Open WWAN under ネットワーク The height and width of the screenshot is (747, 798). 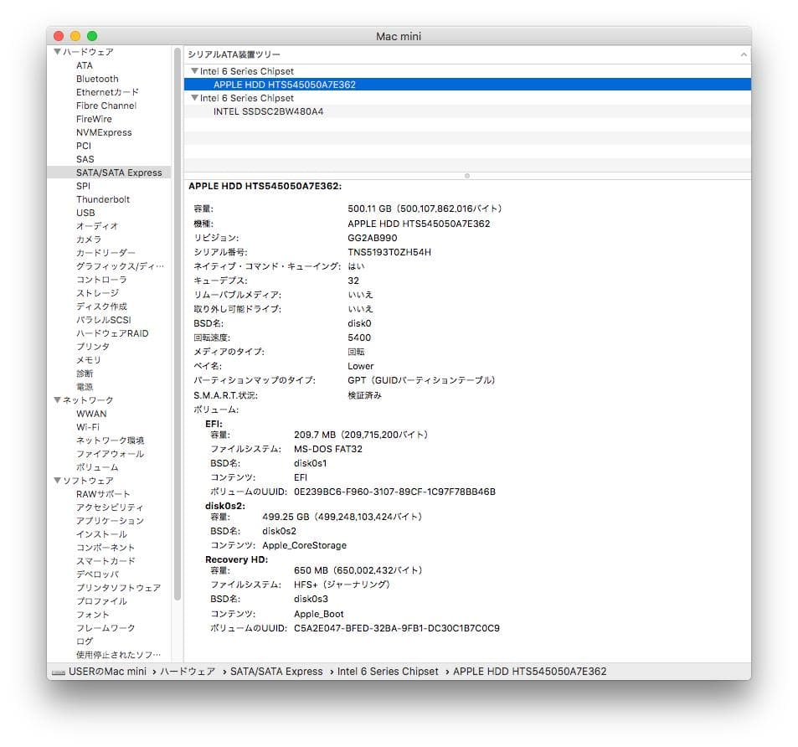tap(91, 414)
